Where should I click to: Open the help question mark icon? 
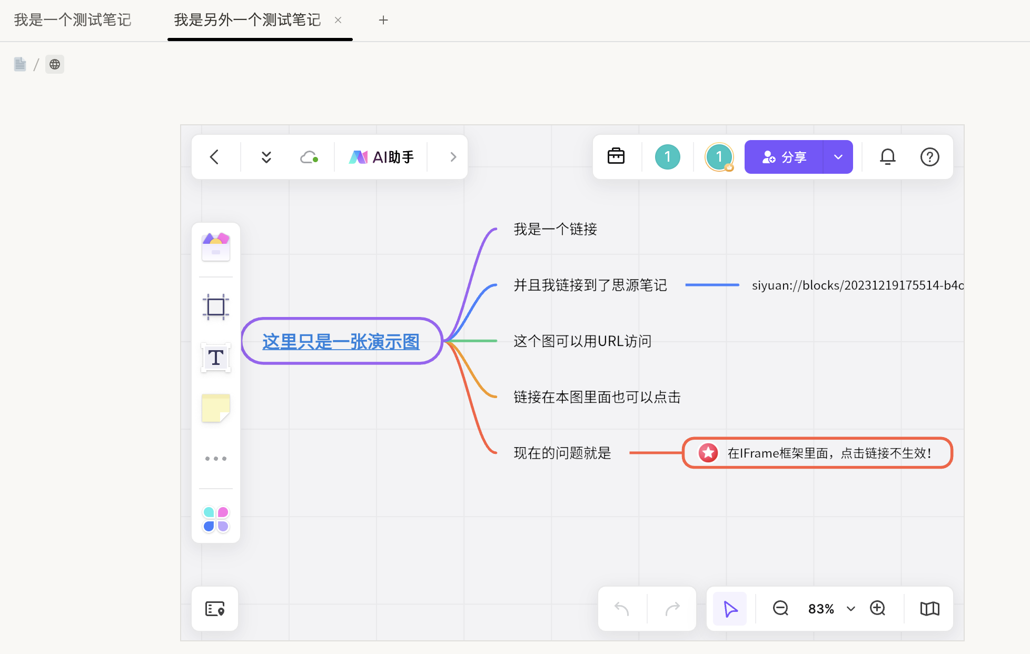coord(929,157)
